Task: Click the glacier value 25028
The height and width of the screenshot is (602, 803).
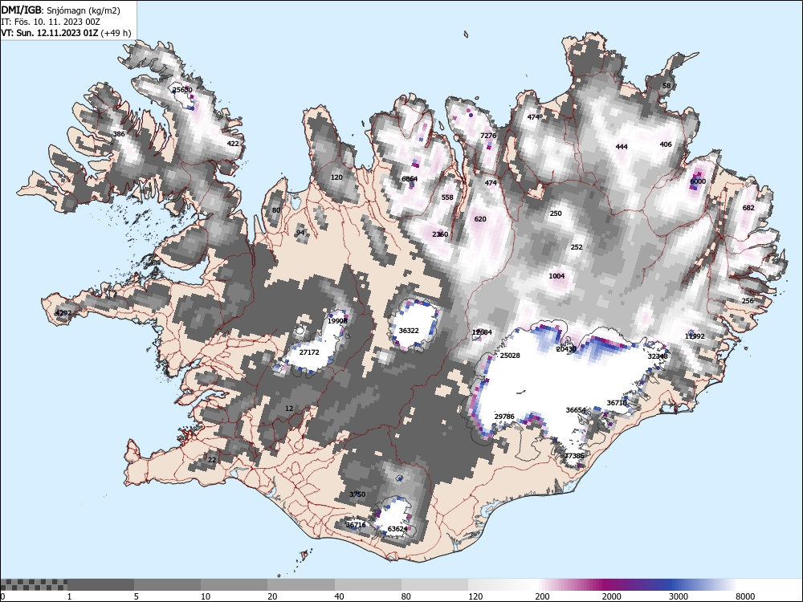Action: 510,356
